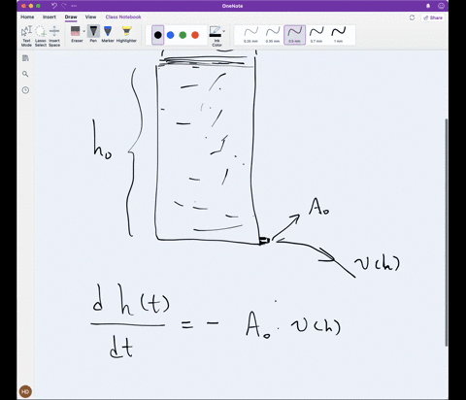Select the Marker tool
The height and width of the screenshot is (400, 466).
108,34
